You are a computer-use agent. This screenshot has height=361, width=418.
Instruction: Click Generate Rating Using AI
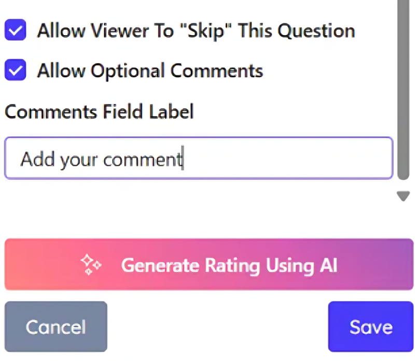[x=209, y=265]
